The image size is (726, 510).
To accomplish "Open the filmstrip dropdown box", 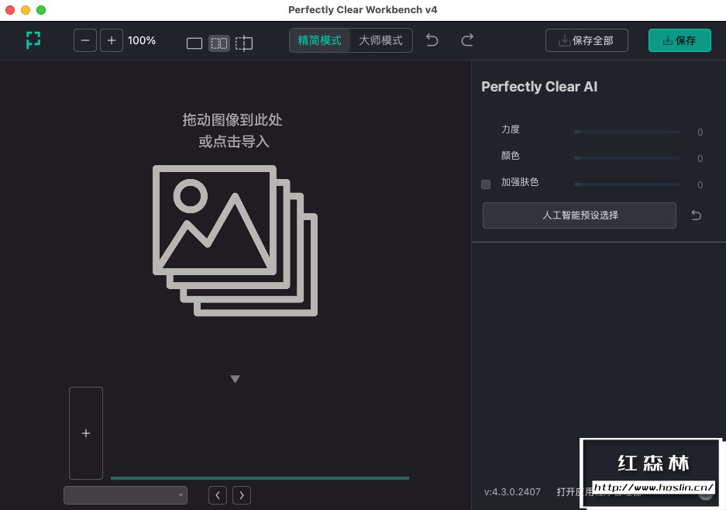I will [x=126, y=495].
